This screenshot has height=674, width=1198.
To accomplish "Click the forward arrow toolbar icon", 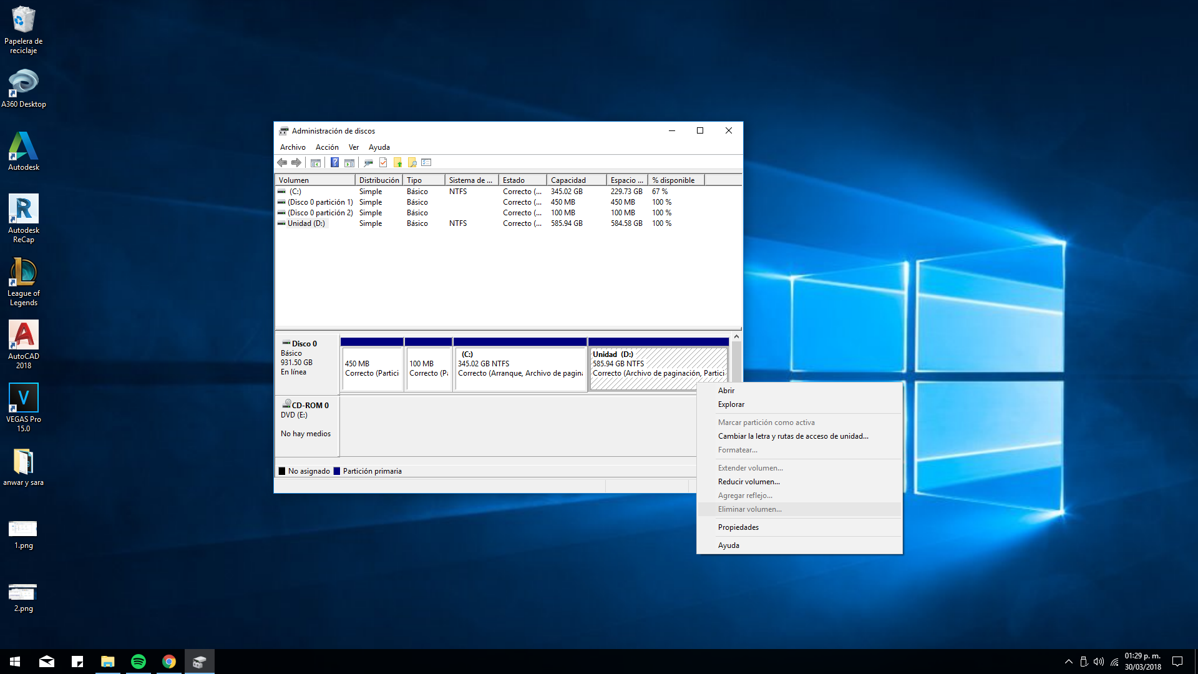I will click(296, 163).
